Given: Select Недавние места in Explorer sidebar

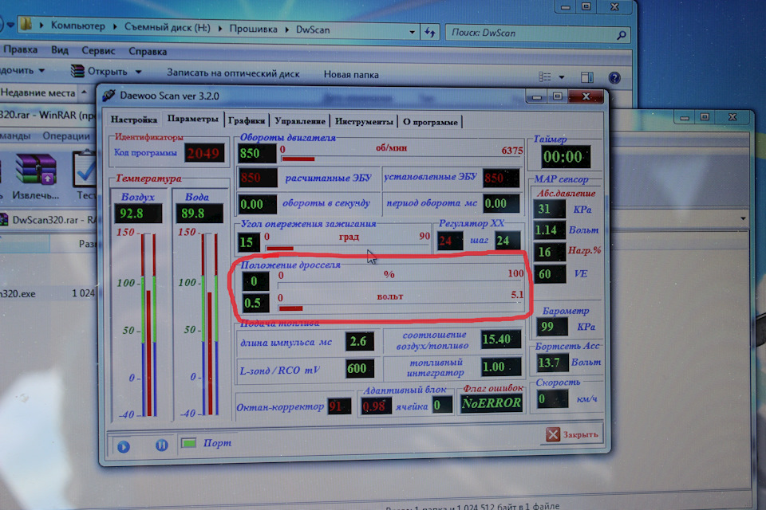Looking at the screenshot, I should [x=38, y=92].
